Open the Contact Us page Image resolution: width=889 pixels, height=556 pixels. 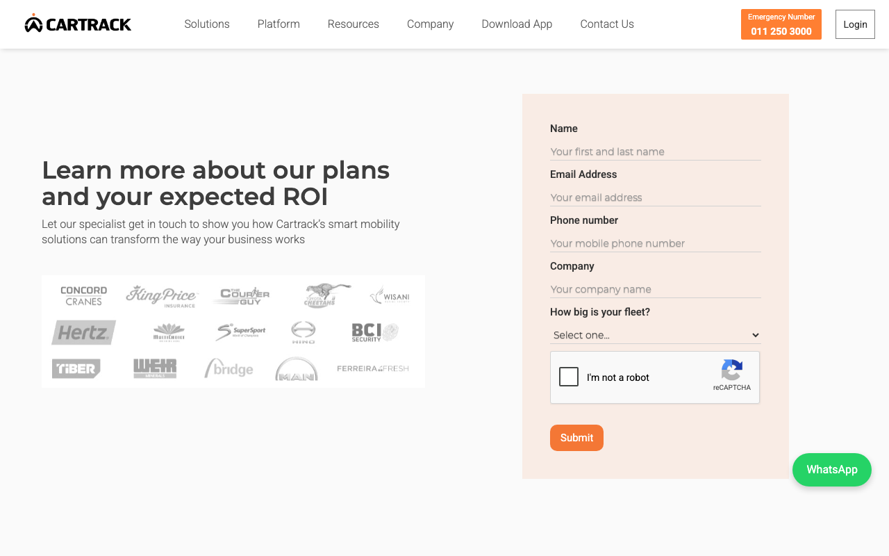click(607, 24)
